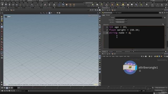The width and height of the screenshot is (168, 94).
Task: Switch to the Geometry Spreadsheet pane tab
Action: [x=47, y=8]
